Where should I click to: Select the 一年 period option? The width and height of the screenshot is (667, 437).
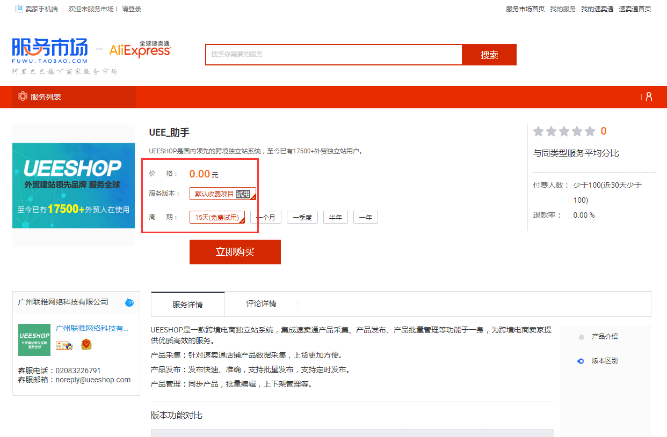[366, 217]
